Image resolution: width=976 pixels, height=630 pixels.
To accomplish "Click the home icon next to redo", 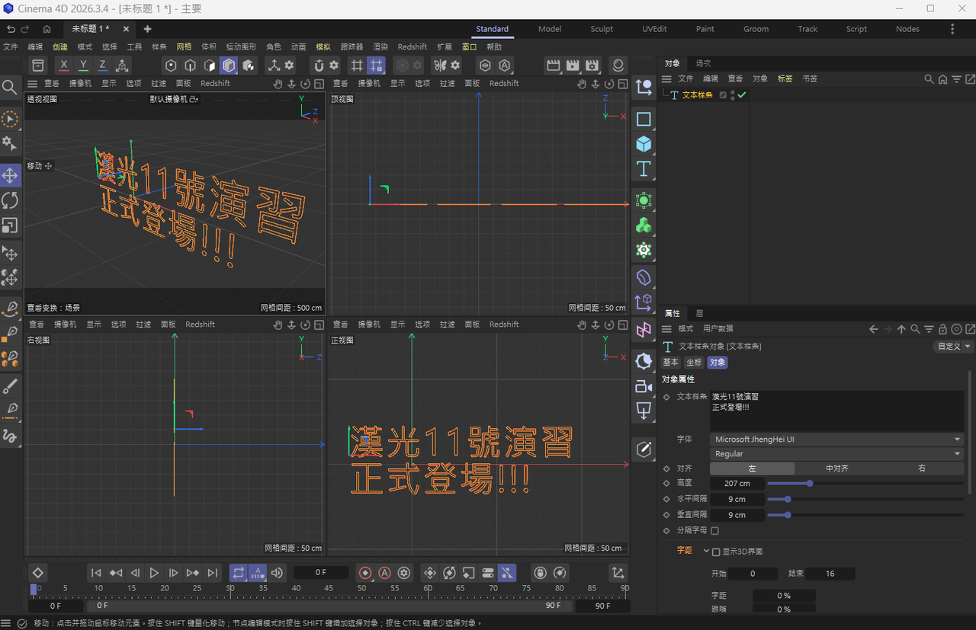I will point(47,29).
